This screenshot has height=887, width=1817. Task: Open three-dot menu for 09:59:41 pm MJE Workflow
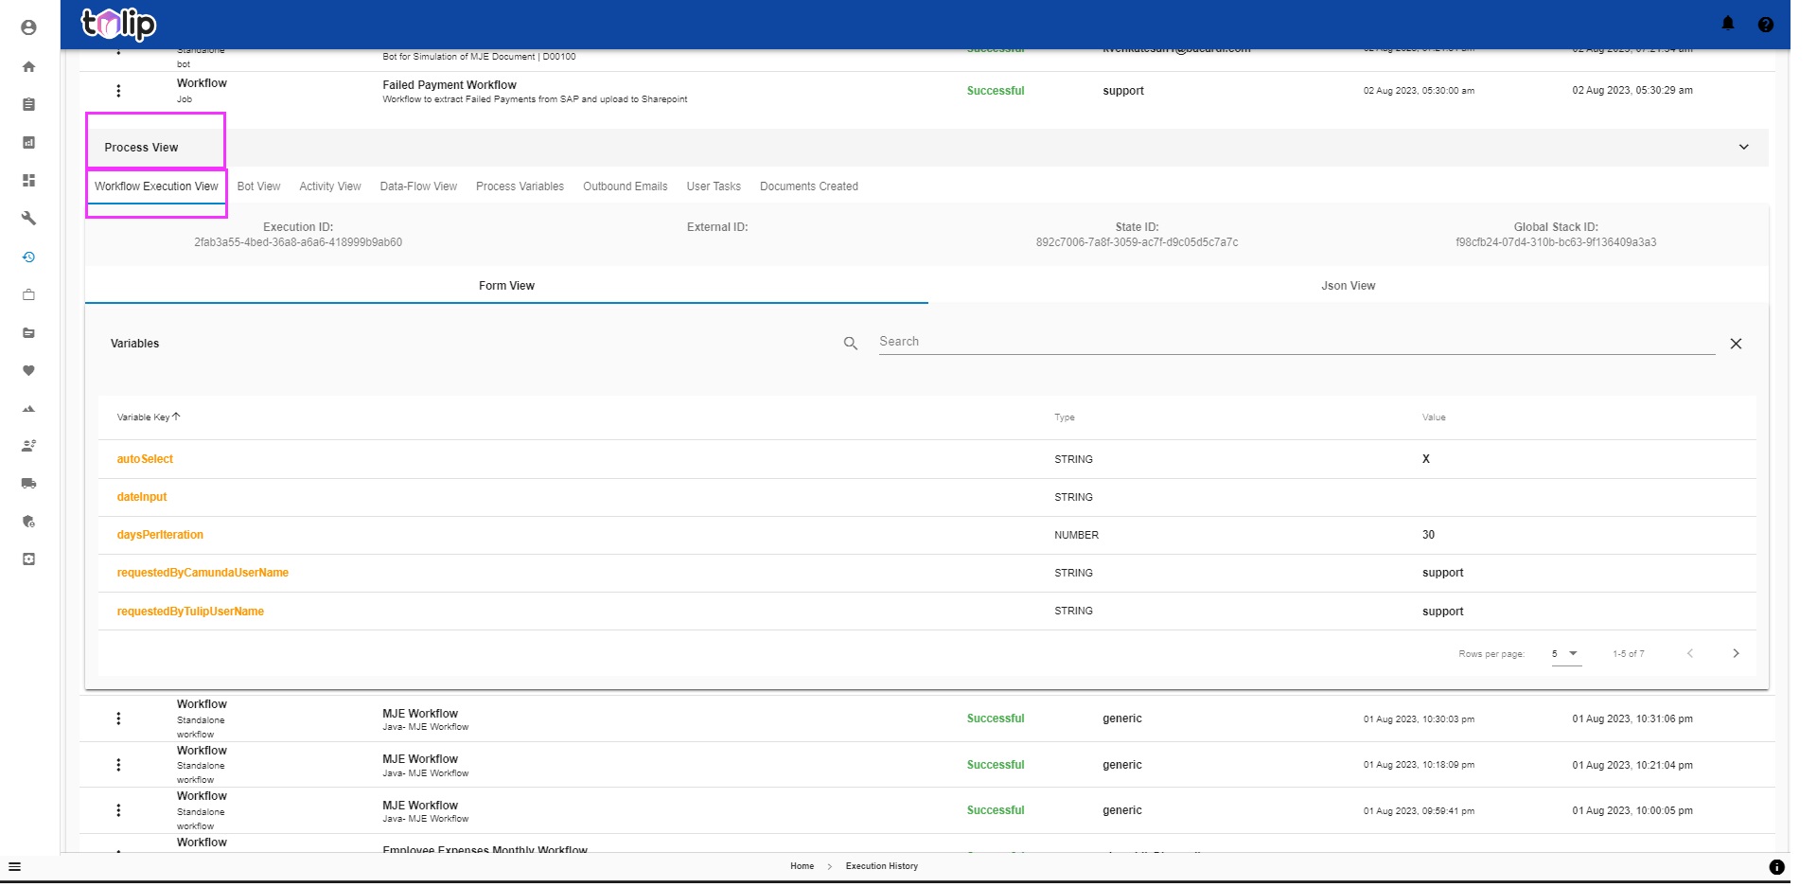(x=118, y=810)
